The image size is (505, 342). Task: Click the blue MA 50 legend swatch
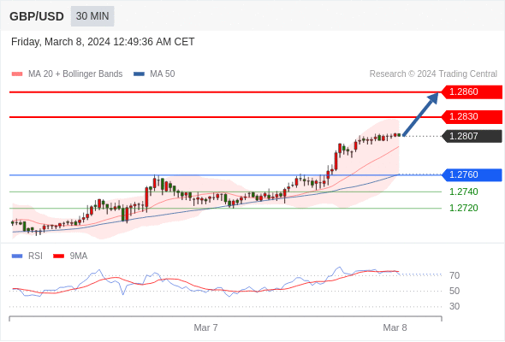click(139, 74)
